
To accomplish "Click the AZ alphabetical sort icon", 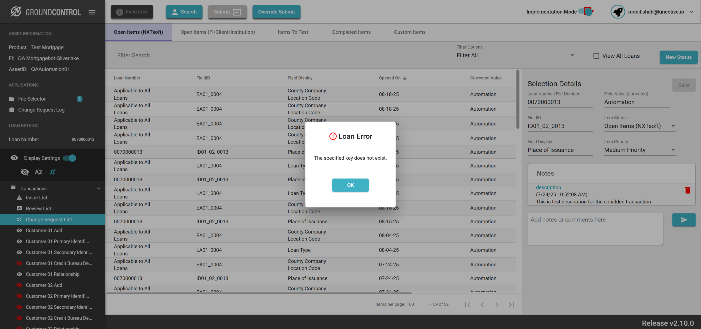I will click(38, 172).
